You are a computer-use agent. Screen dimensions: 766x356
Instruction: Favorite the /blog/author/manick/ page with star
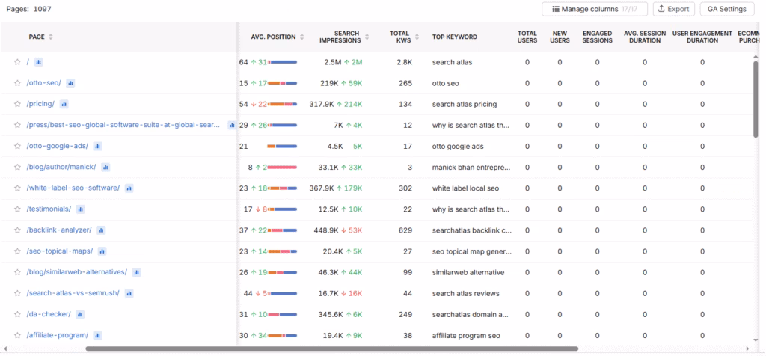(x=17, y=168)
